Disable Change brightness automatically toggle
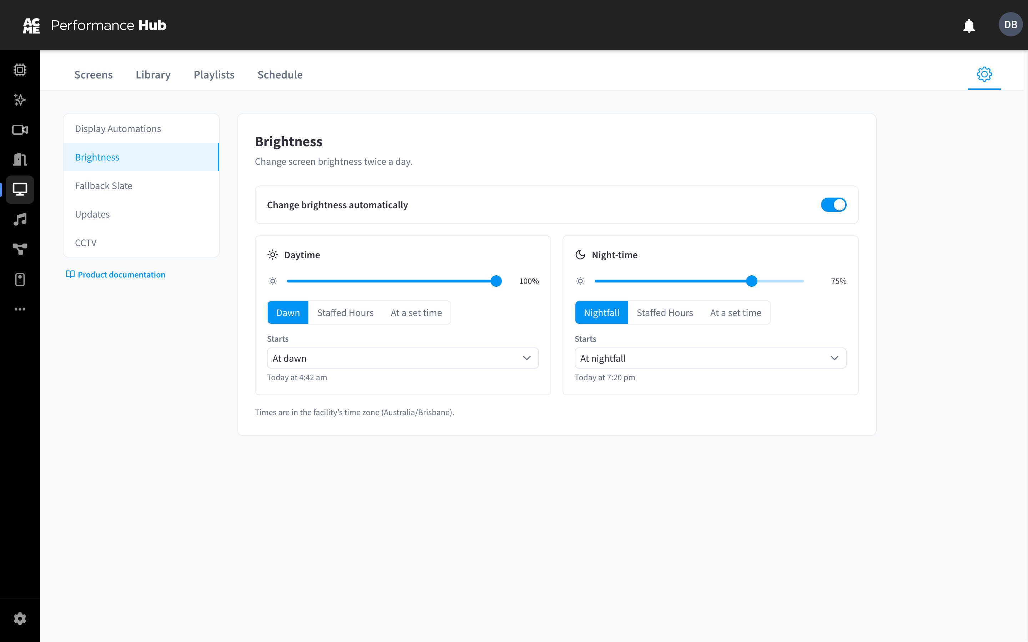Viewport: 1028px width, 642px height. (x=833, y=205)
